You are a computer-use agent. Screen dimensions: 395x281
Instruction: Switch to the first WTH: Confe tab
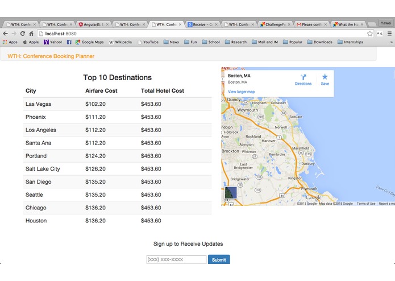tap(19, 24)
